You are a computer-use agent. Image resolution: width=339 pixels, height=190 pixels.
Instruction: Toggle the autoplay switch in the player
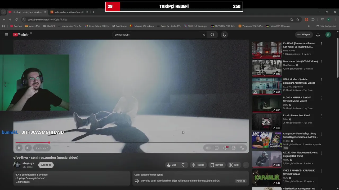[x=208, y=148]
